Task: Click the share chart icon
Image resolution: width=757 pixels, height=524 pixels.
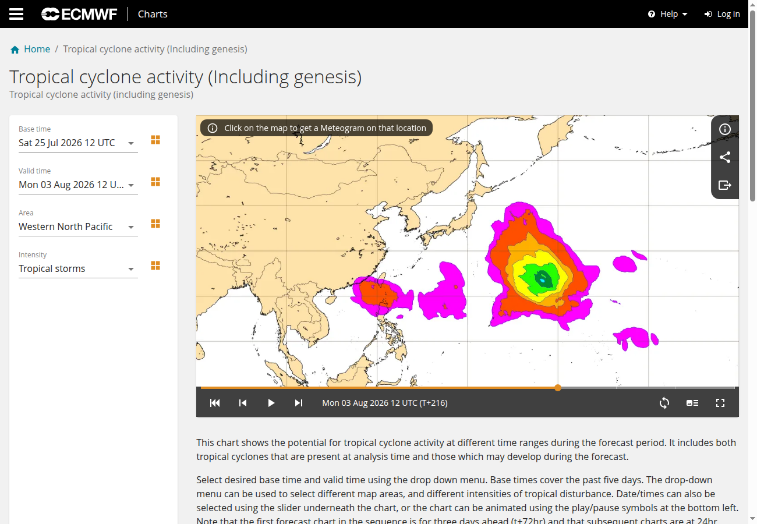Action: pyautogui.click(x=725, y=157)
